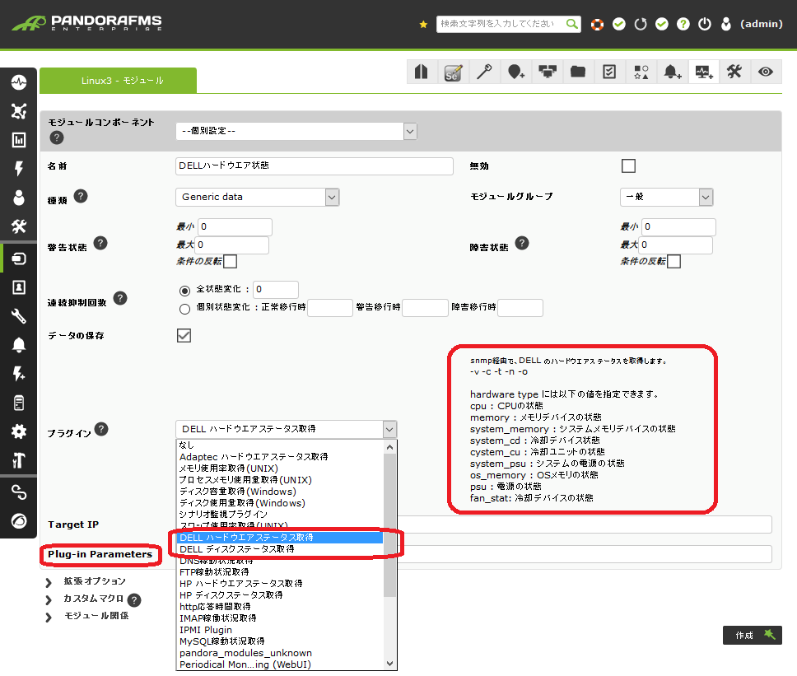Choose なし option in plugin list
The image size is (797, 676).
280,445
